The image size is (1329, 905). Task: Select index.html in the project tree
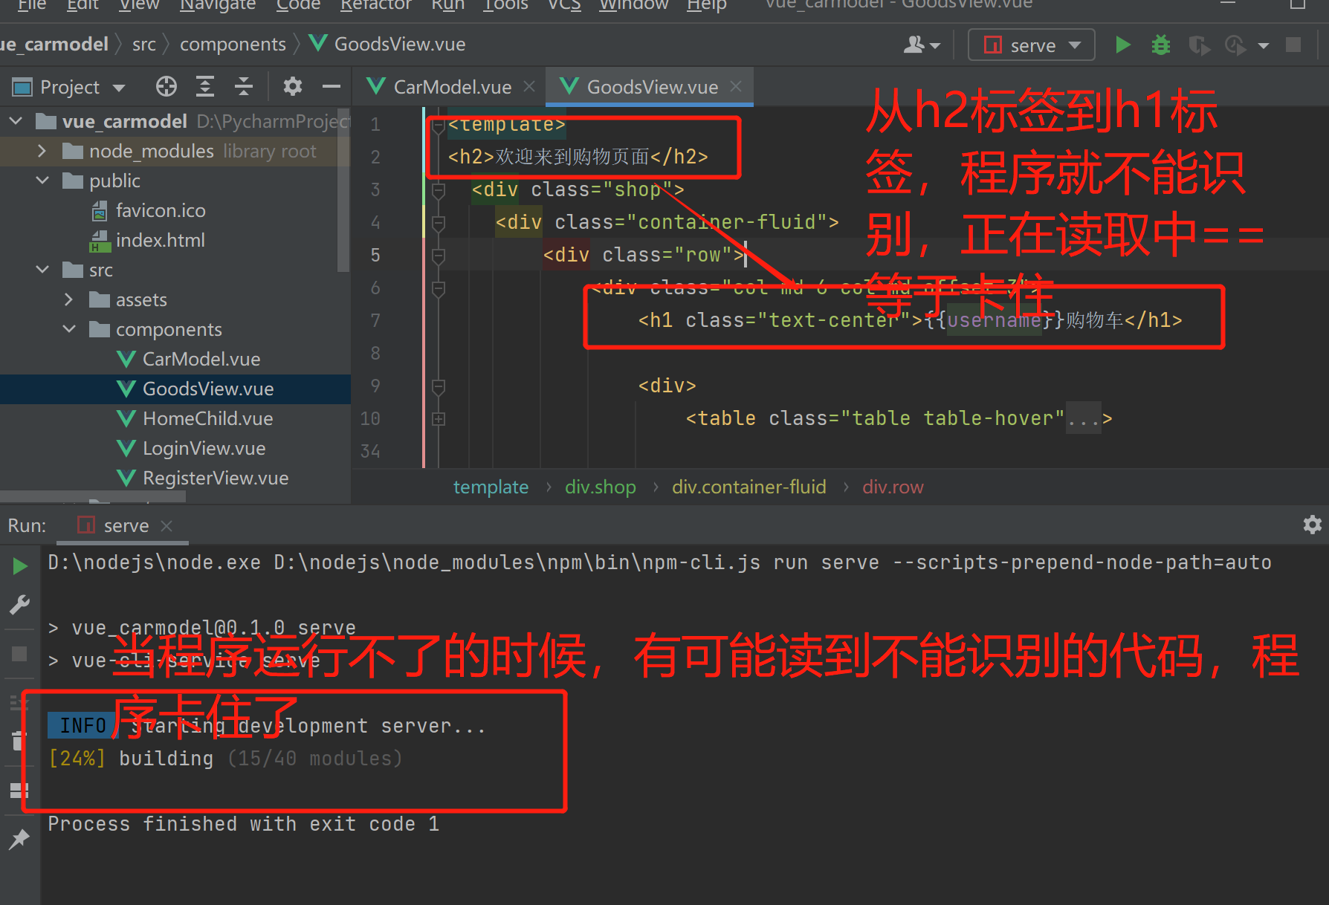[161, 240]
